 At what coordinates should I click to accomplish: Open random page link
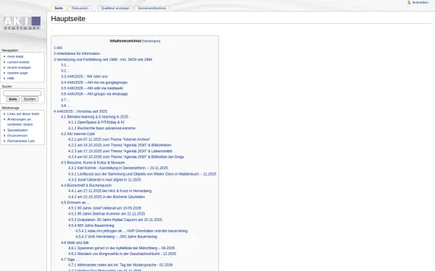17,73
